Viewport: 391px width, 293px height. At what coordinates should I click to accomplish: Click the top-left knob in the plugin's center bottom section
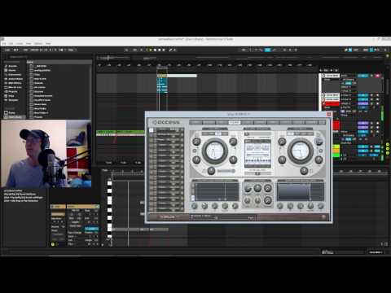point(248,188)
